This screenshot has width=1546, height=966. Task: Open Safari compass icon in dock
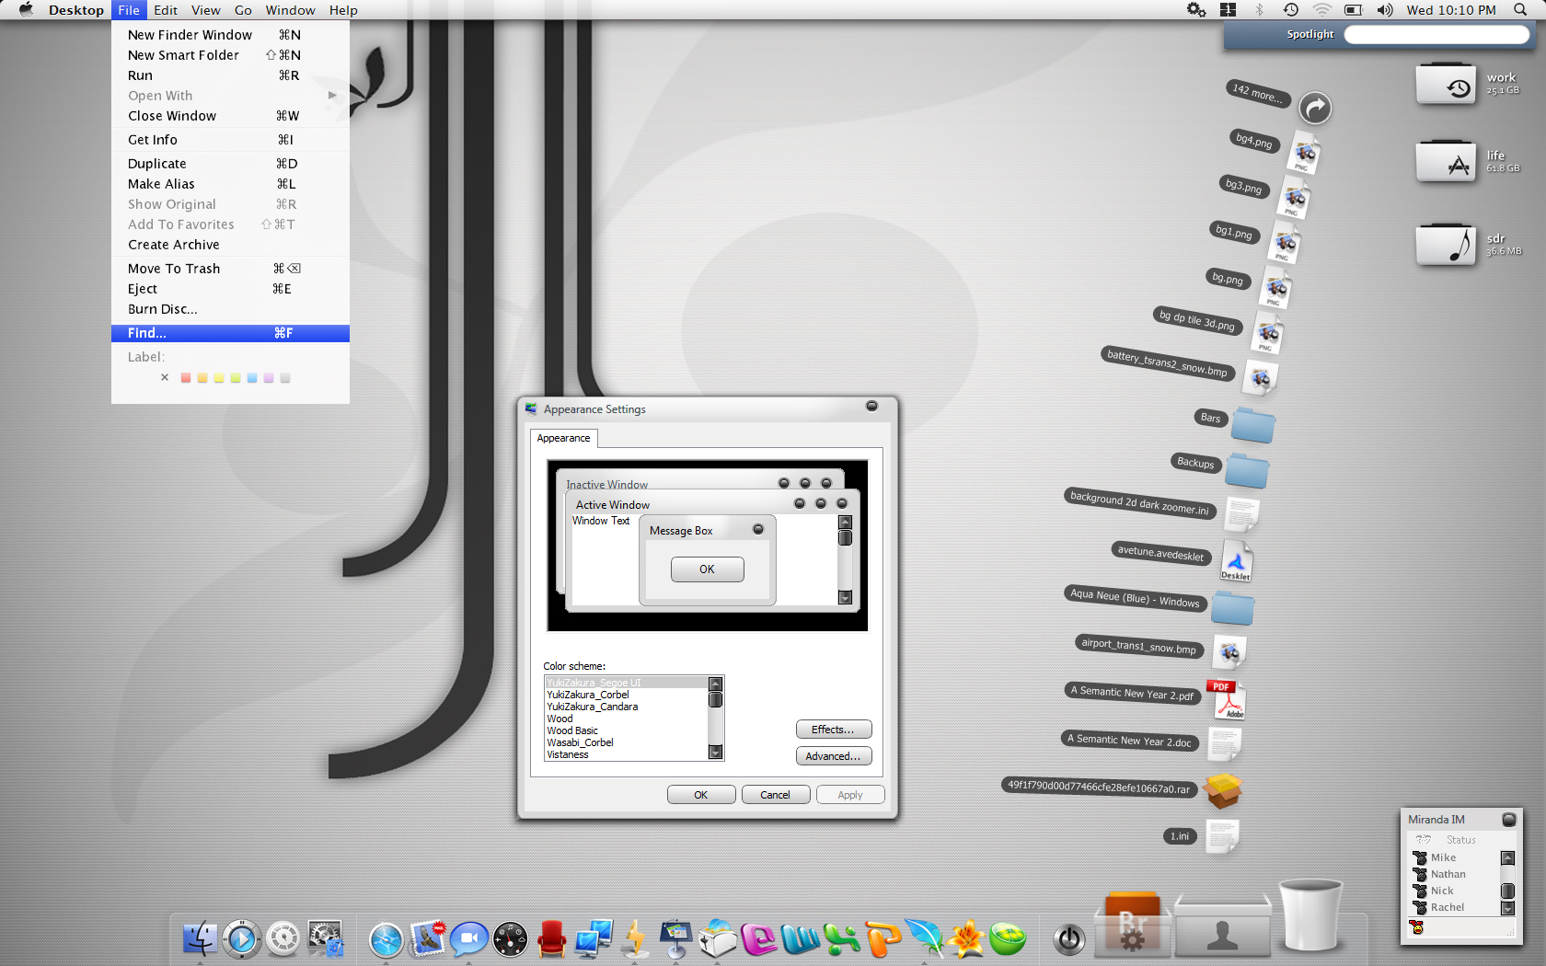[386, 939]
